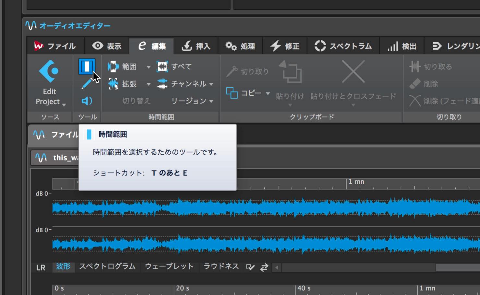Viewport: 480px width, 295px height.
Task: Click the 削除 (フェード適用) icon
Action: 415,101
